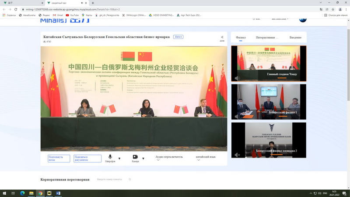
Task: Click the share icon above the main video
Action: coord(222,37)
